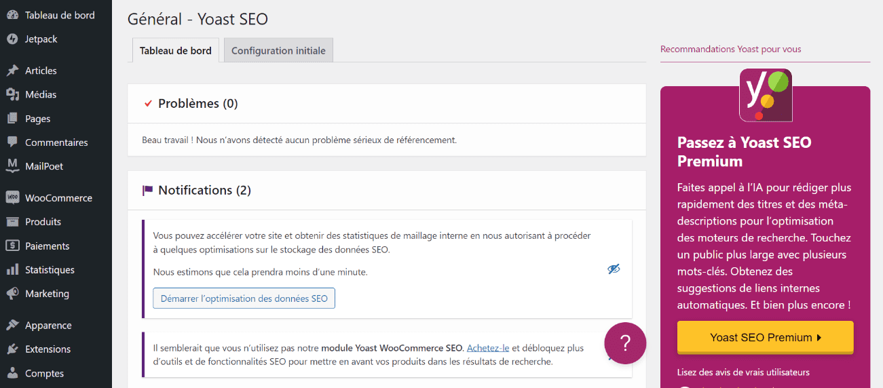This screenshot has height=388, width=883.
Task: Click the Yoast SEO Premium button
Action: click(765, 337)
